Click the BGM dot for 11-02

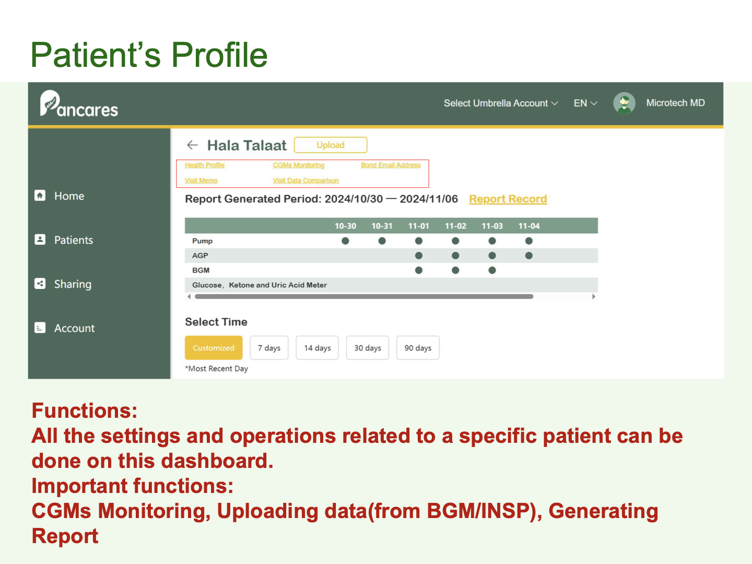click(455, 270)
